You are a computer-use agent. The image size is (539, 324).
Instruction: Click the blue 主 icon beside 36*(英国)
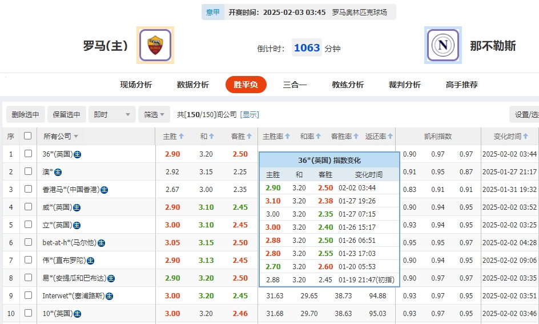pos(77,154)
